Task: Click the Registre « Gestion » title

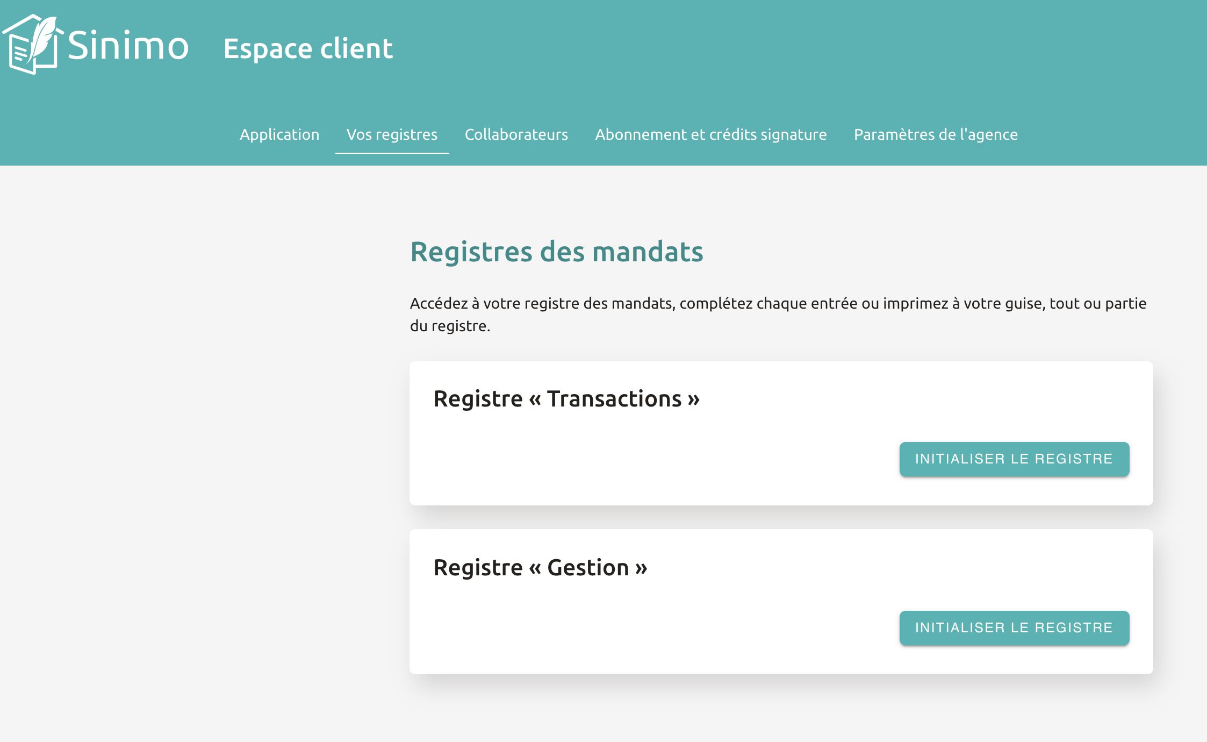Action: point(540,568)
